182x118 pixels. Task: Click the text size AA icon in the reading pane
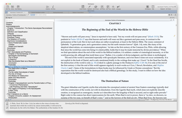tap(171, 20)
